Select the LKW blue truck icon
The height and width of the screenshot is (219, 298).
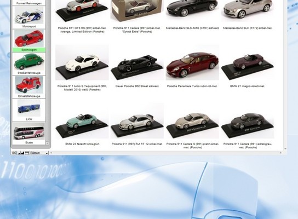[x=29, y=108]
